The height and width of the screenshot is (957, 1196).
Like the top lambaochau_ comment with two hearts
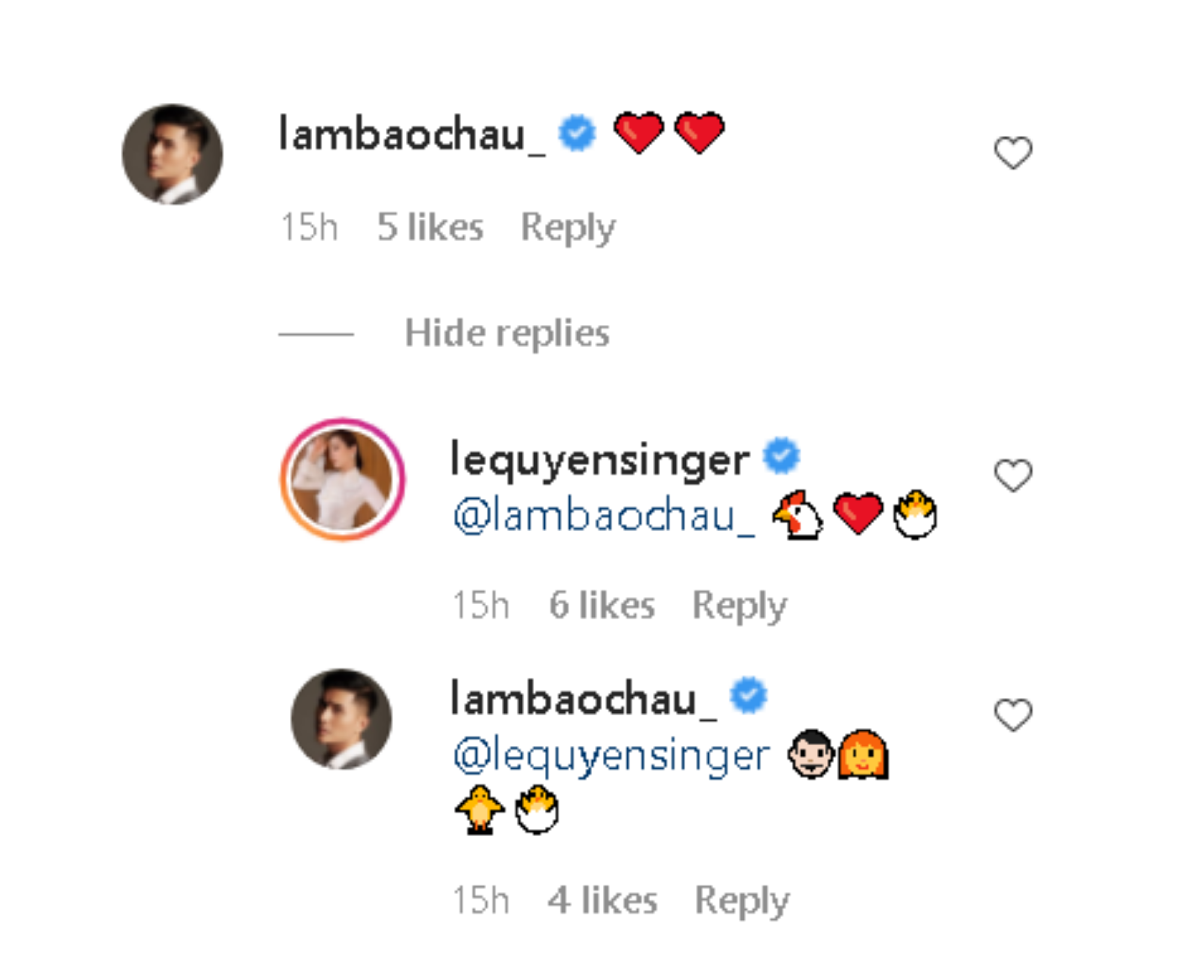pos(1013,153)
